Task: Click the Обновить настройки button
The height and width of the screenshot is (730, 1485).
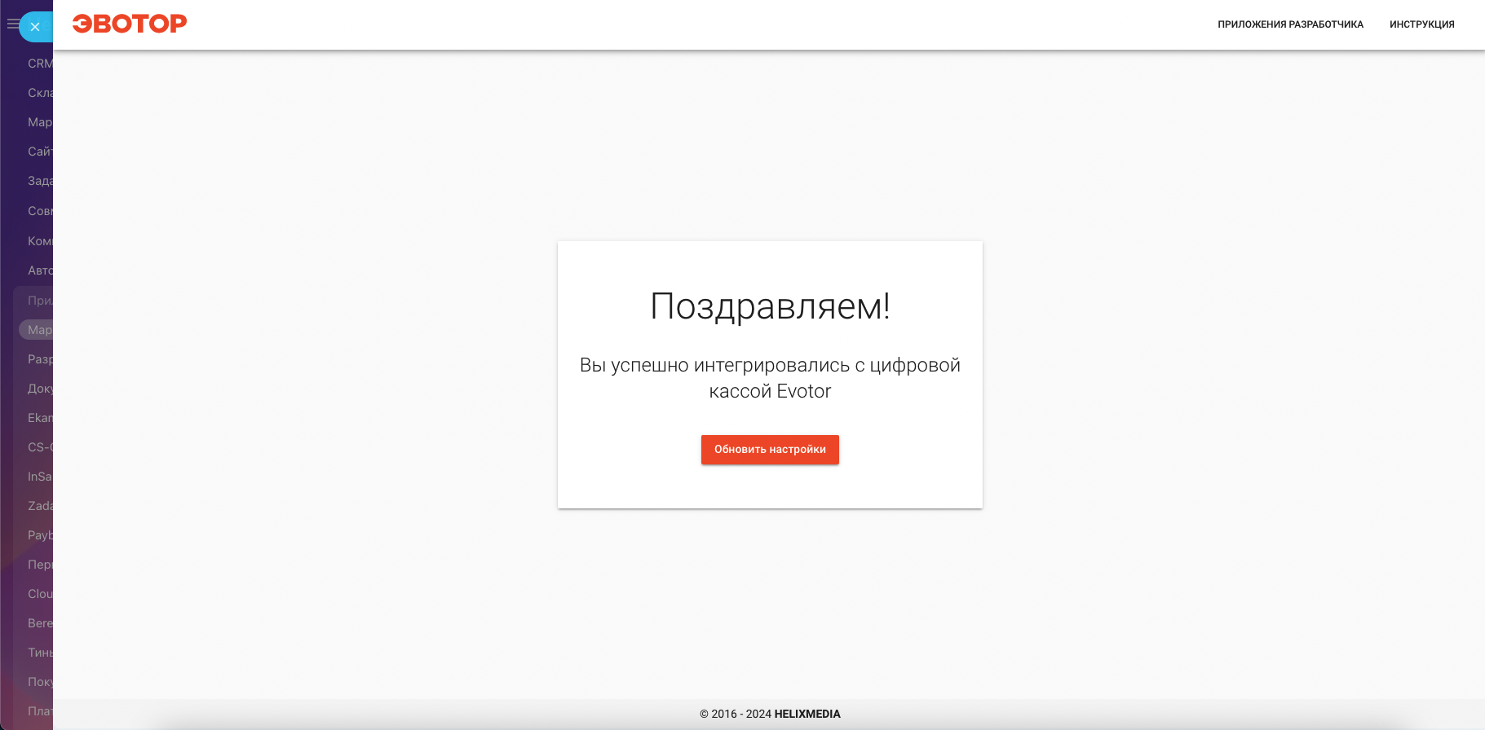Action: click(x=770, y=450)
